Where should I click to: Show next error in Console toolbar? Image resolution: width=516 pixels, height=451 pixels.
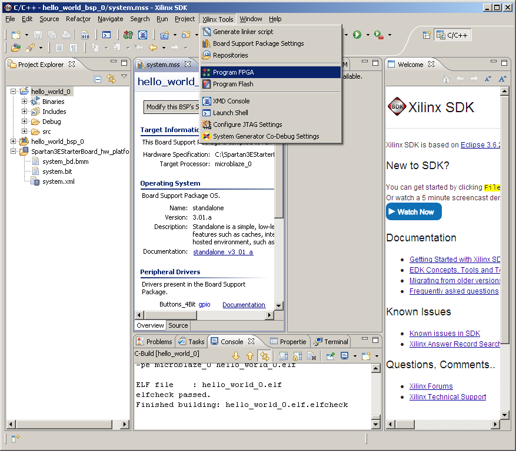point(235,356)
